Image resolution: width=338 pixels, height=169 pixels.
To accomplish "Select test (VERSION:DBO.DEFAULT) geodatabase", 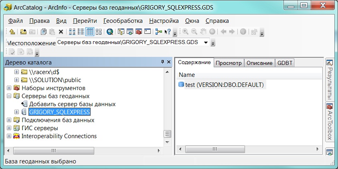I will pos(225,85).
